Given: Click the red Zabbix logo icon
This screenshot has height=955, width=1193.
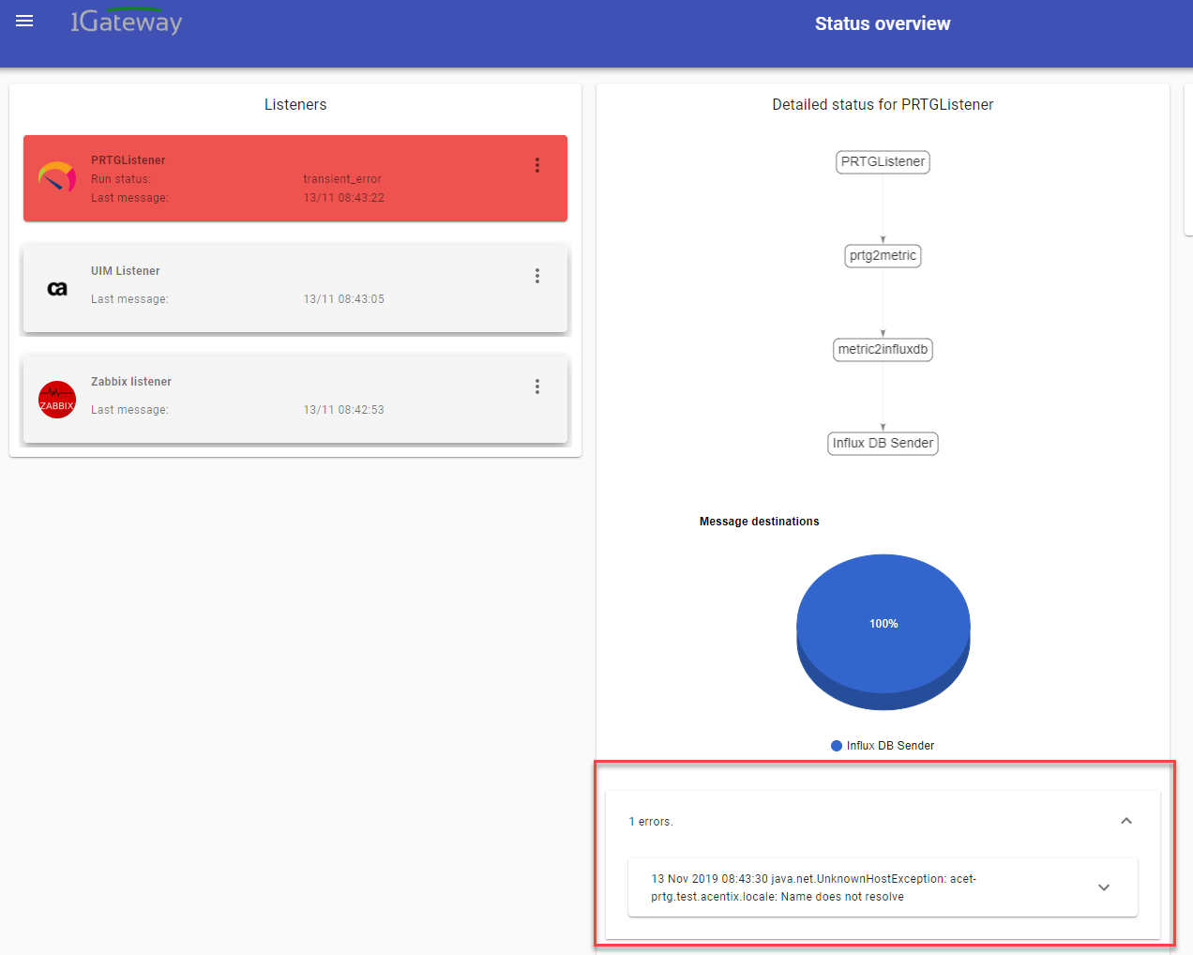Looking at the screenshot, I should [x=57, y=400].
